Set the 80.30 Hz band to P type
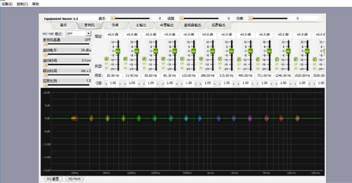The width and height of the screenshot is (352, 183). [x=164, y=59]
